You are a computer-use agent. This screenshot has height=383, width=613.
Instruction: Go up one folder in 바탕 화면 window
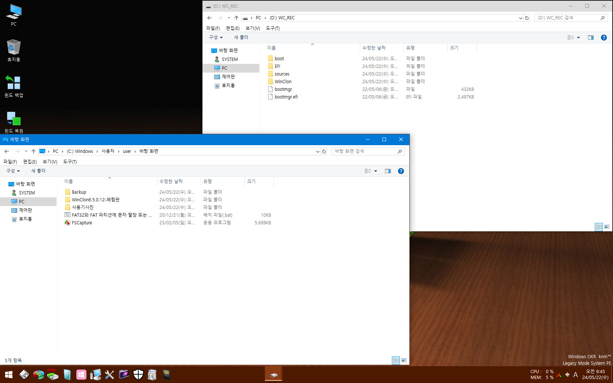pos(33,151)
